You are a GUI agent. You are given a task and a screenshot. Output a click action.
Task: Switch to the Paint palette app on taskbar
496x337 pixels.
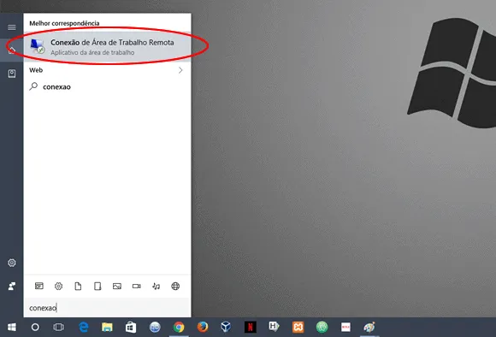pos(369,328)
